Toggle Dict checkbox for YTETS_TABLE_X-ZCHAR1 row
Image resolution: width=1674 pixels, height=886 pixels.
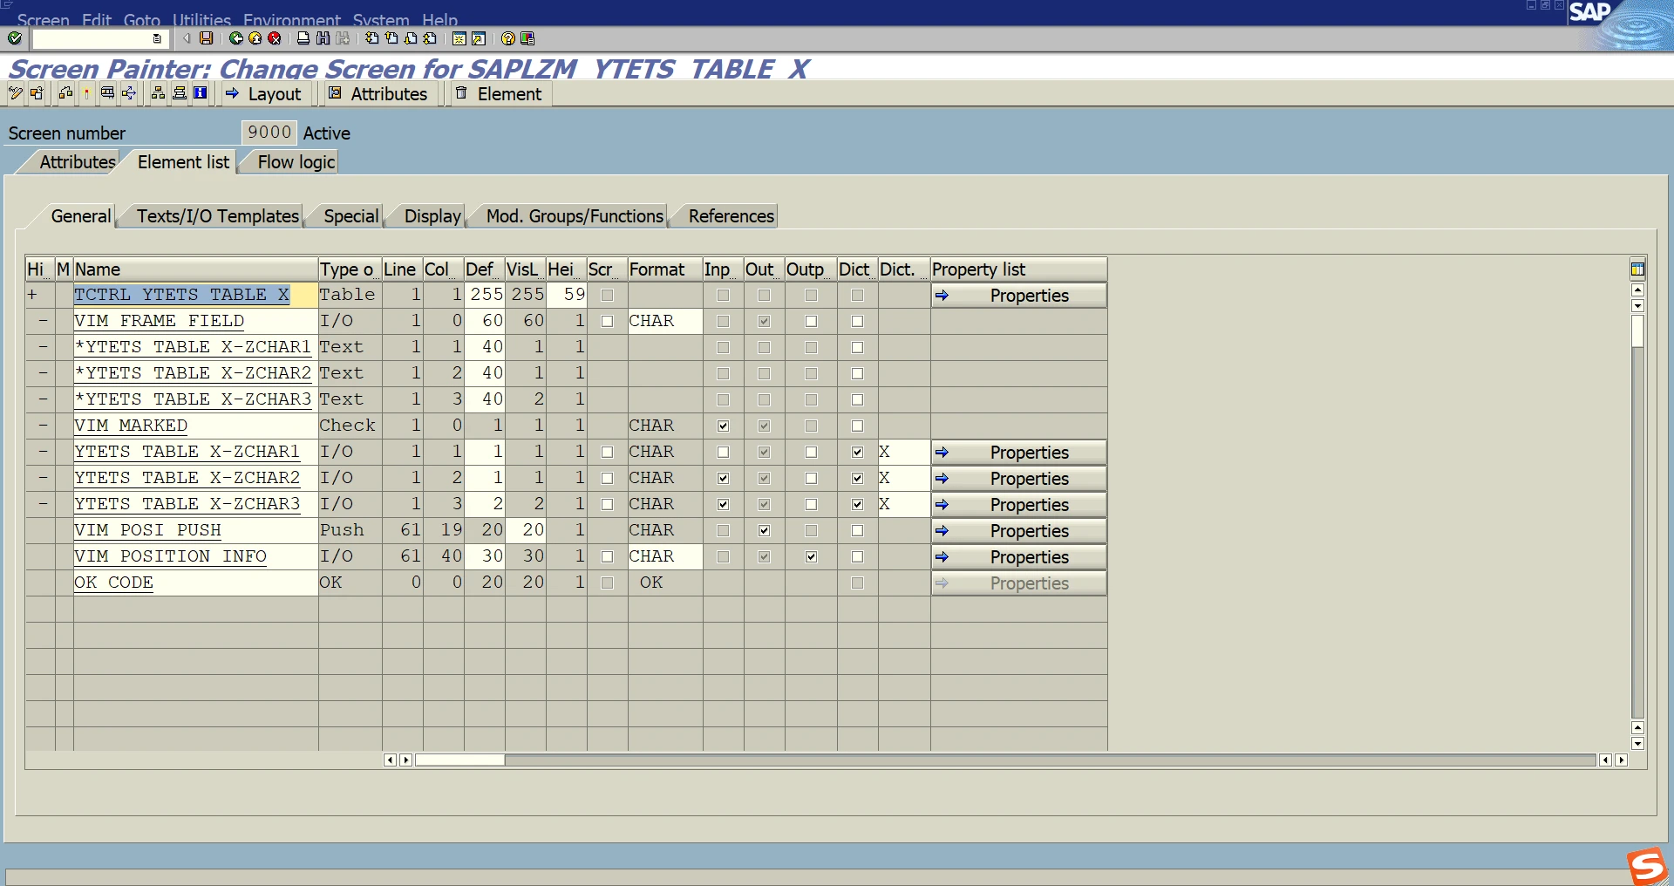pos(857,453)
